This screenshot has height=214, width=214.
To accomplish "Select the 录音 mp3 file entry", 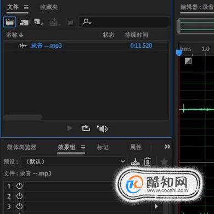I will (86, 46).
